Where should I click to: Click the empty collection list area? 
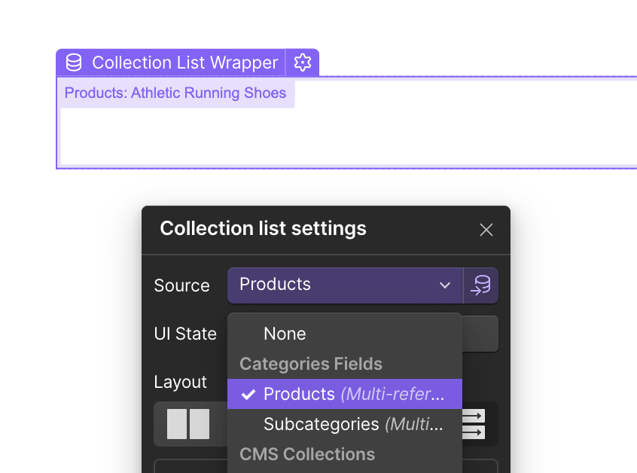pos(346,136)
